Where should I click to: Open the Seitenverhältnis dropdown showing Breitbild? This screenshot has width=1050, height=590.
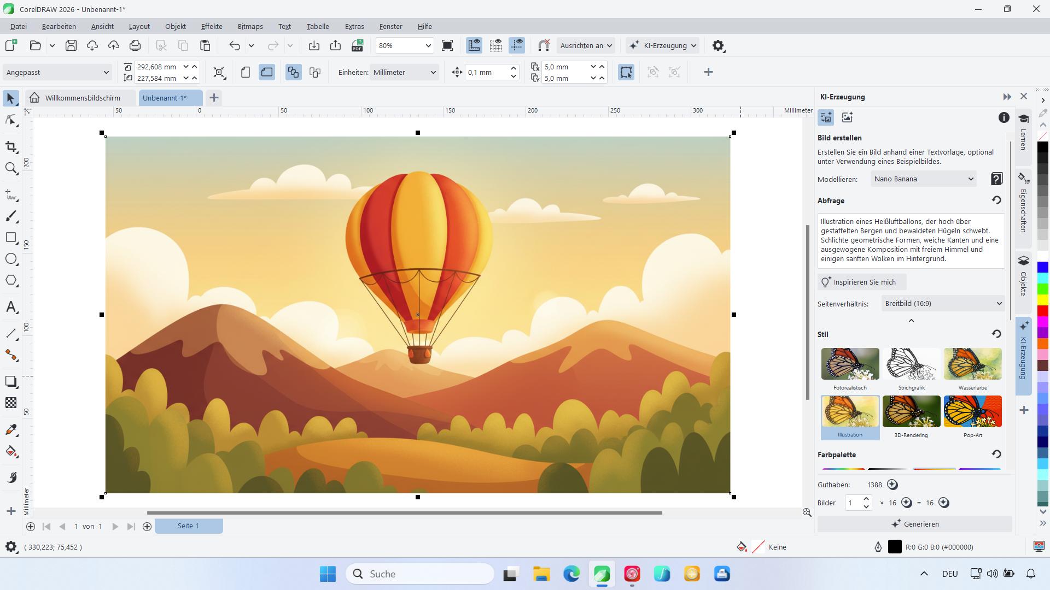[942, 303]
